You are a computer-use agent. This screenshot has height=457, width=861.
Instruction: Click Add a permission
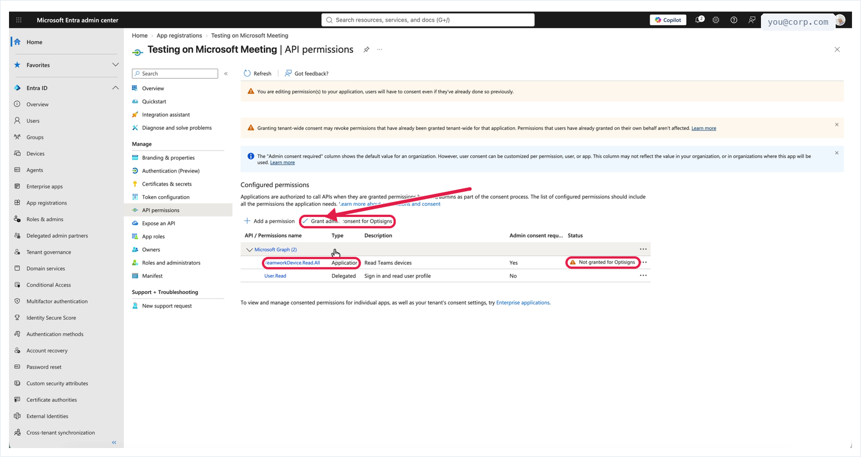pos(269,221)
